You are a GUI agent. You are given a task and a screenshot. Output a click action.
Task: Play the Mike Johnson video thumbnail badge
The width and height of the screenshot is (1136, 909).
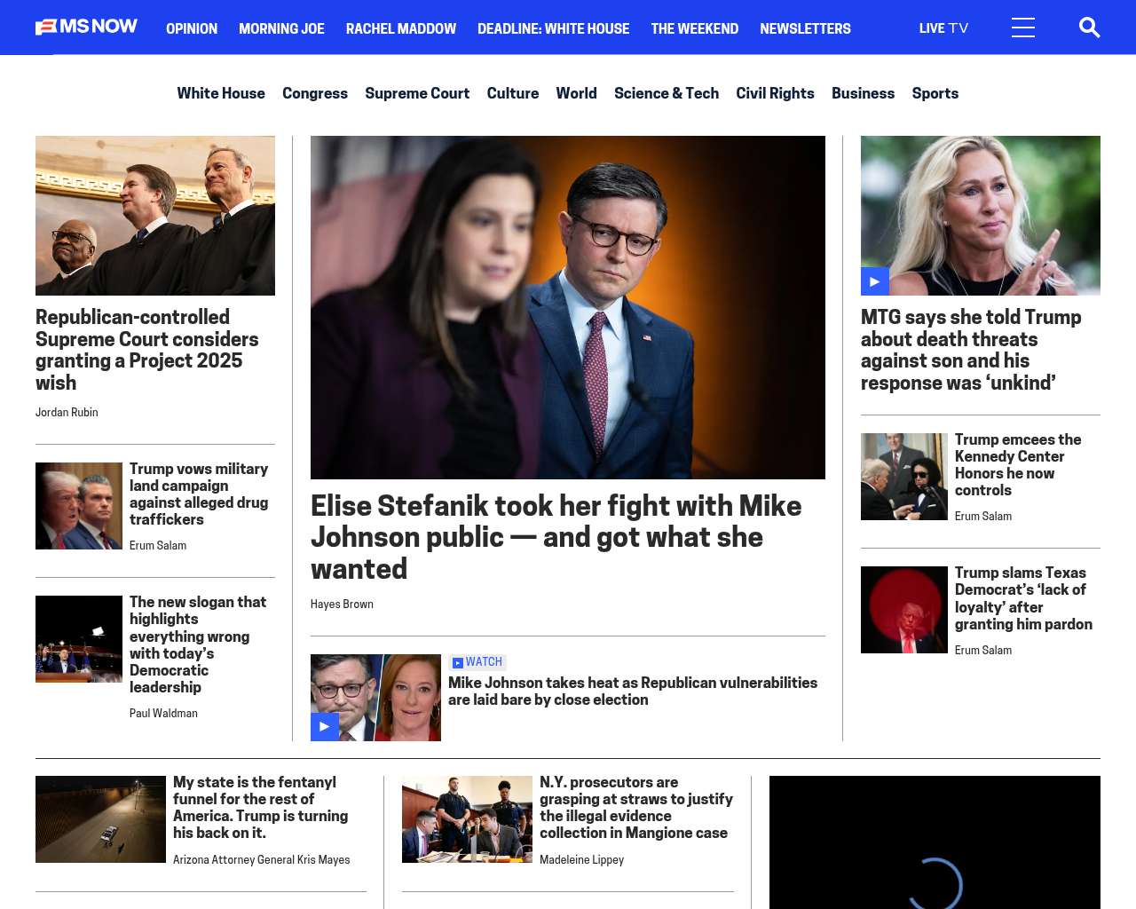325,726
